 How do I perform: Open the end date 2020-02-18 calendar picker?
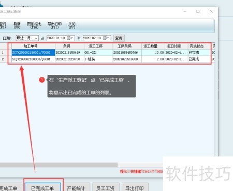pyautogui.click(x=107, y=38)
